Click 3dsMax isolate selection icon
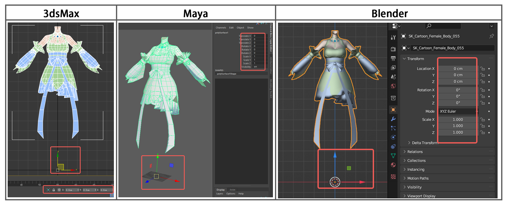 click(x=48, y=190)
